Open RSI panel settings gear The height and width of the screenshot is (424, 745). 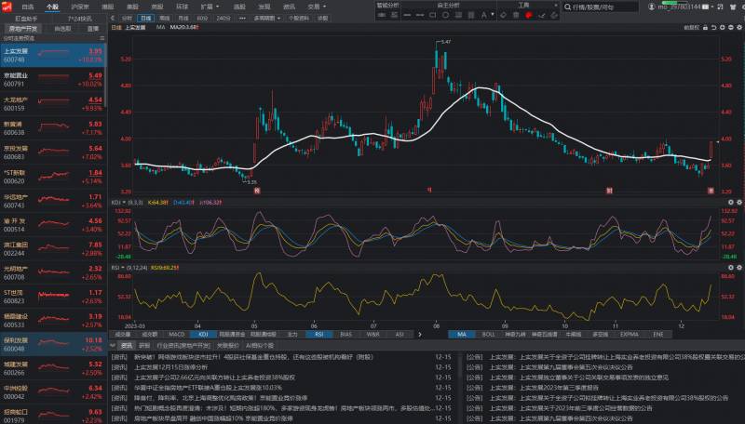coord(739,268)
